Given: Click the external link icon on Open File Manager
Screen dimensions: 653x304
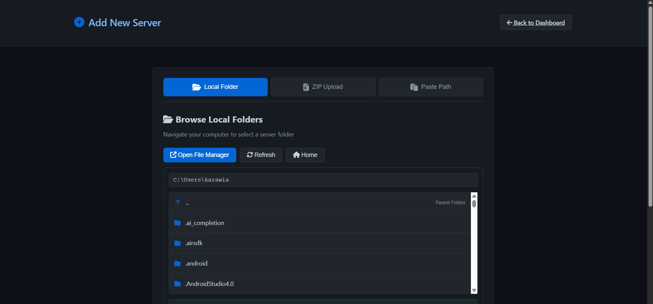Looking at the screenshot, I should 173,155.
